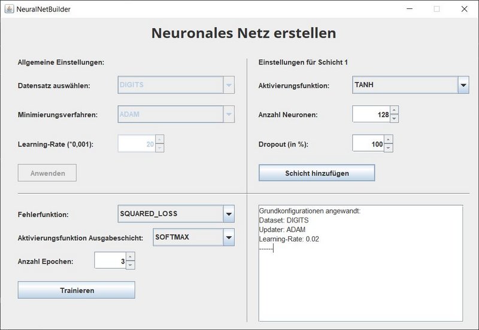Decrease Anzahl Neuronen with down arrow

[394, 118]
